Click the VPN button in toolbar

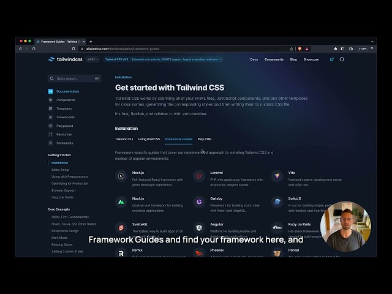[363, 49]
